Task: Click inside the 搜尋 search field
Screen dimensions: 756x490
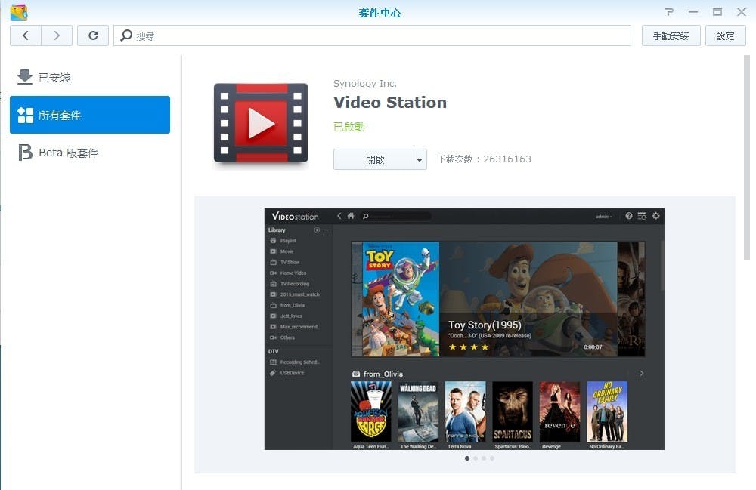Action: point(378,35)
